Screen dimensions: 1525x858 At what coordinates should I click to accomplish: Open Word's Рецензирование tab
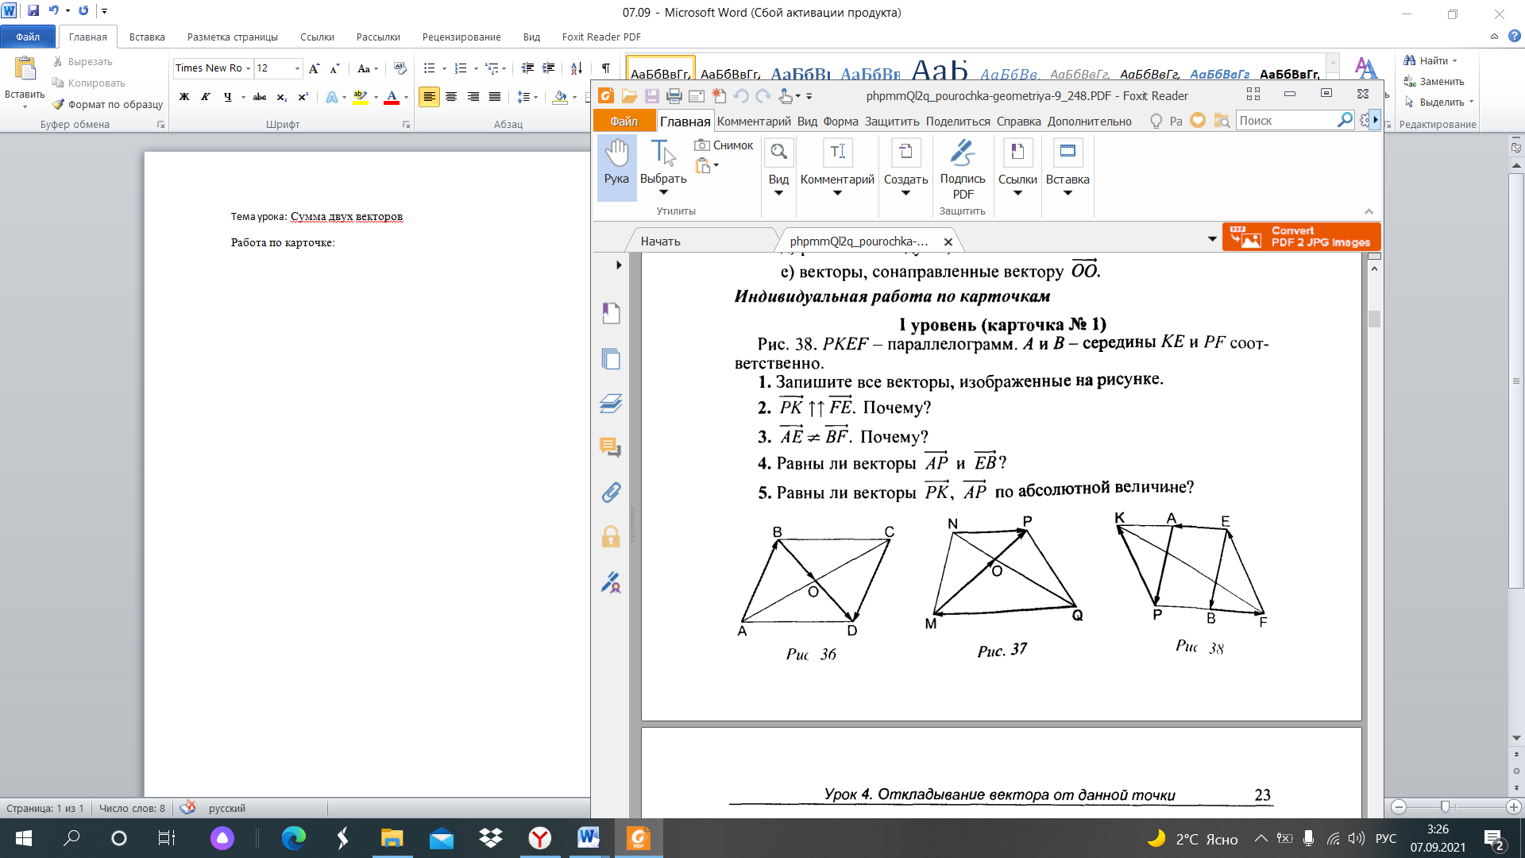pos(461,37)
